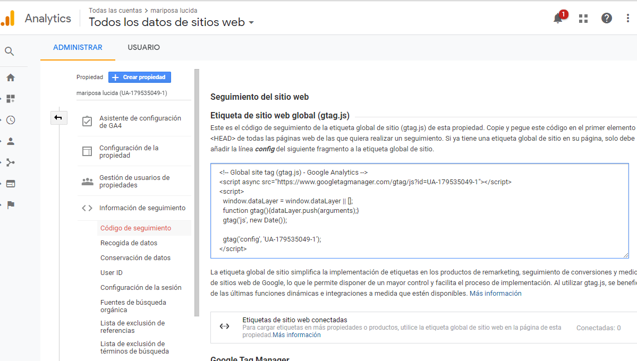Click the GA4 setup assistant checkbox icon
This screenshot has height=361, width=637.
(x=87, y=122)
